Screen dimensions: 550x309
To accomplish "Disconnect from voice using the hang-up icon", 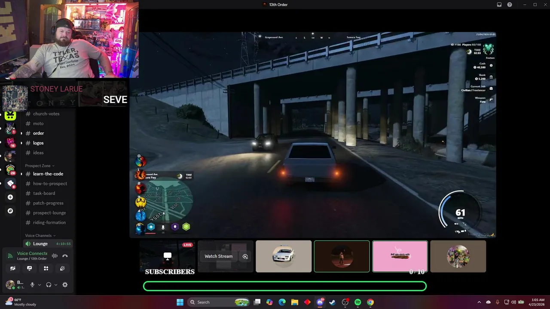I will (x=65, y=256).
